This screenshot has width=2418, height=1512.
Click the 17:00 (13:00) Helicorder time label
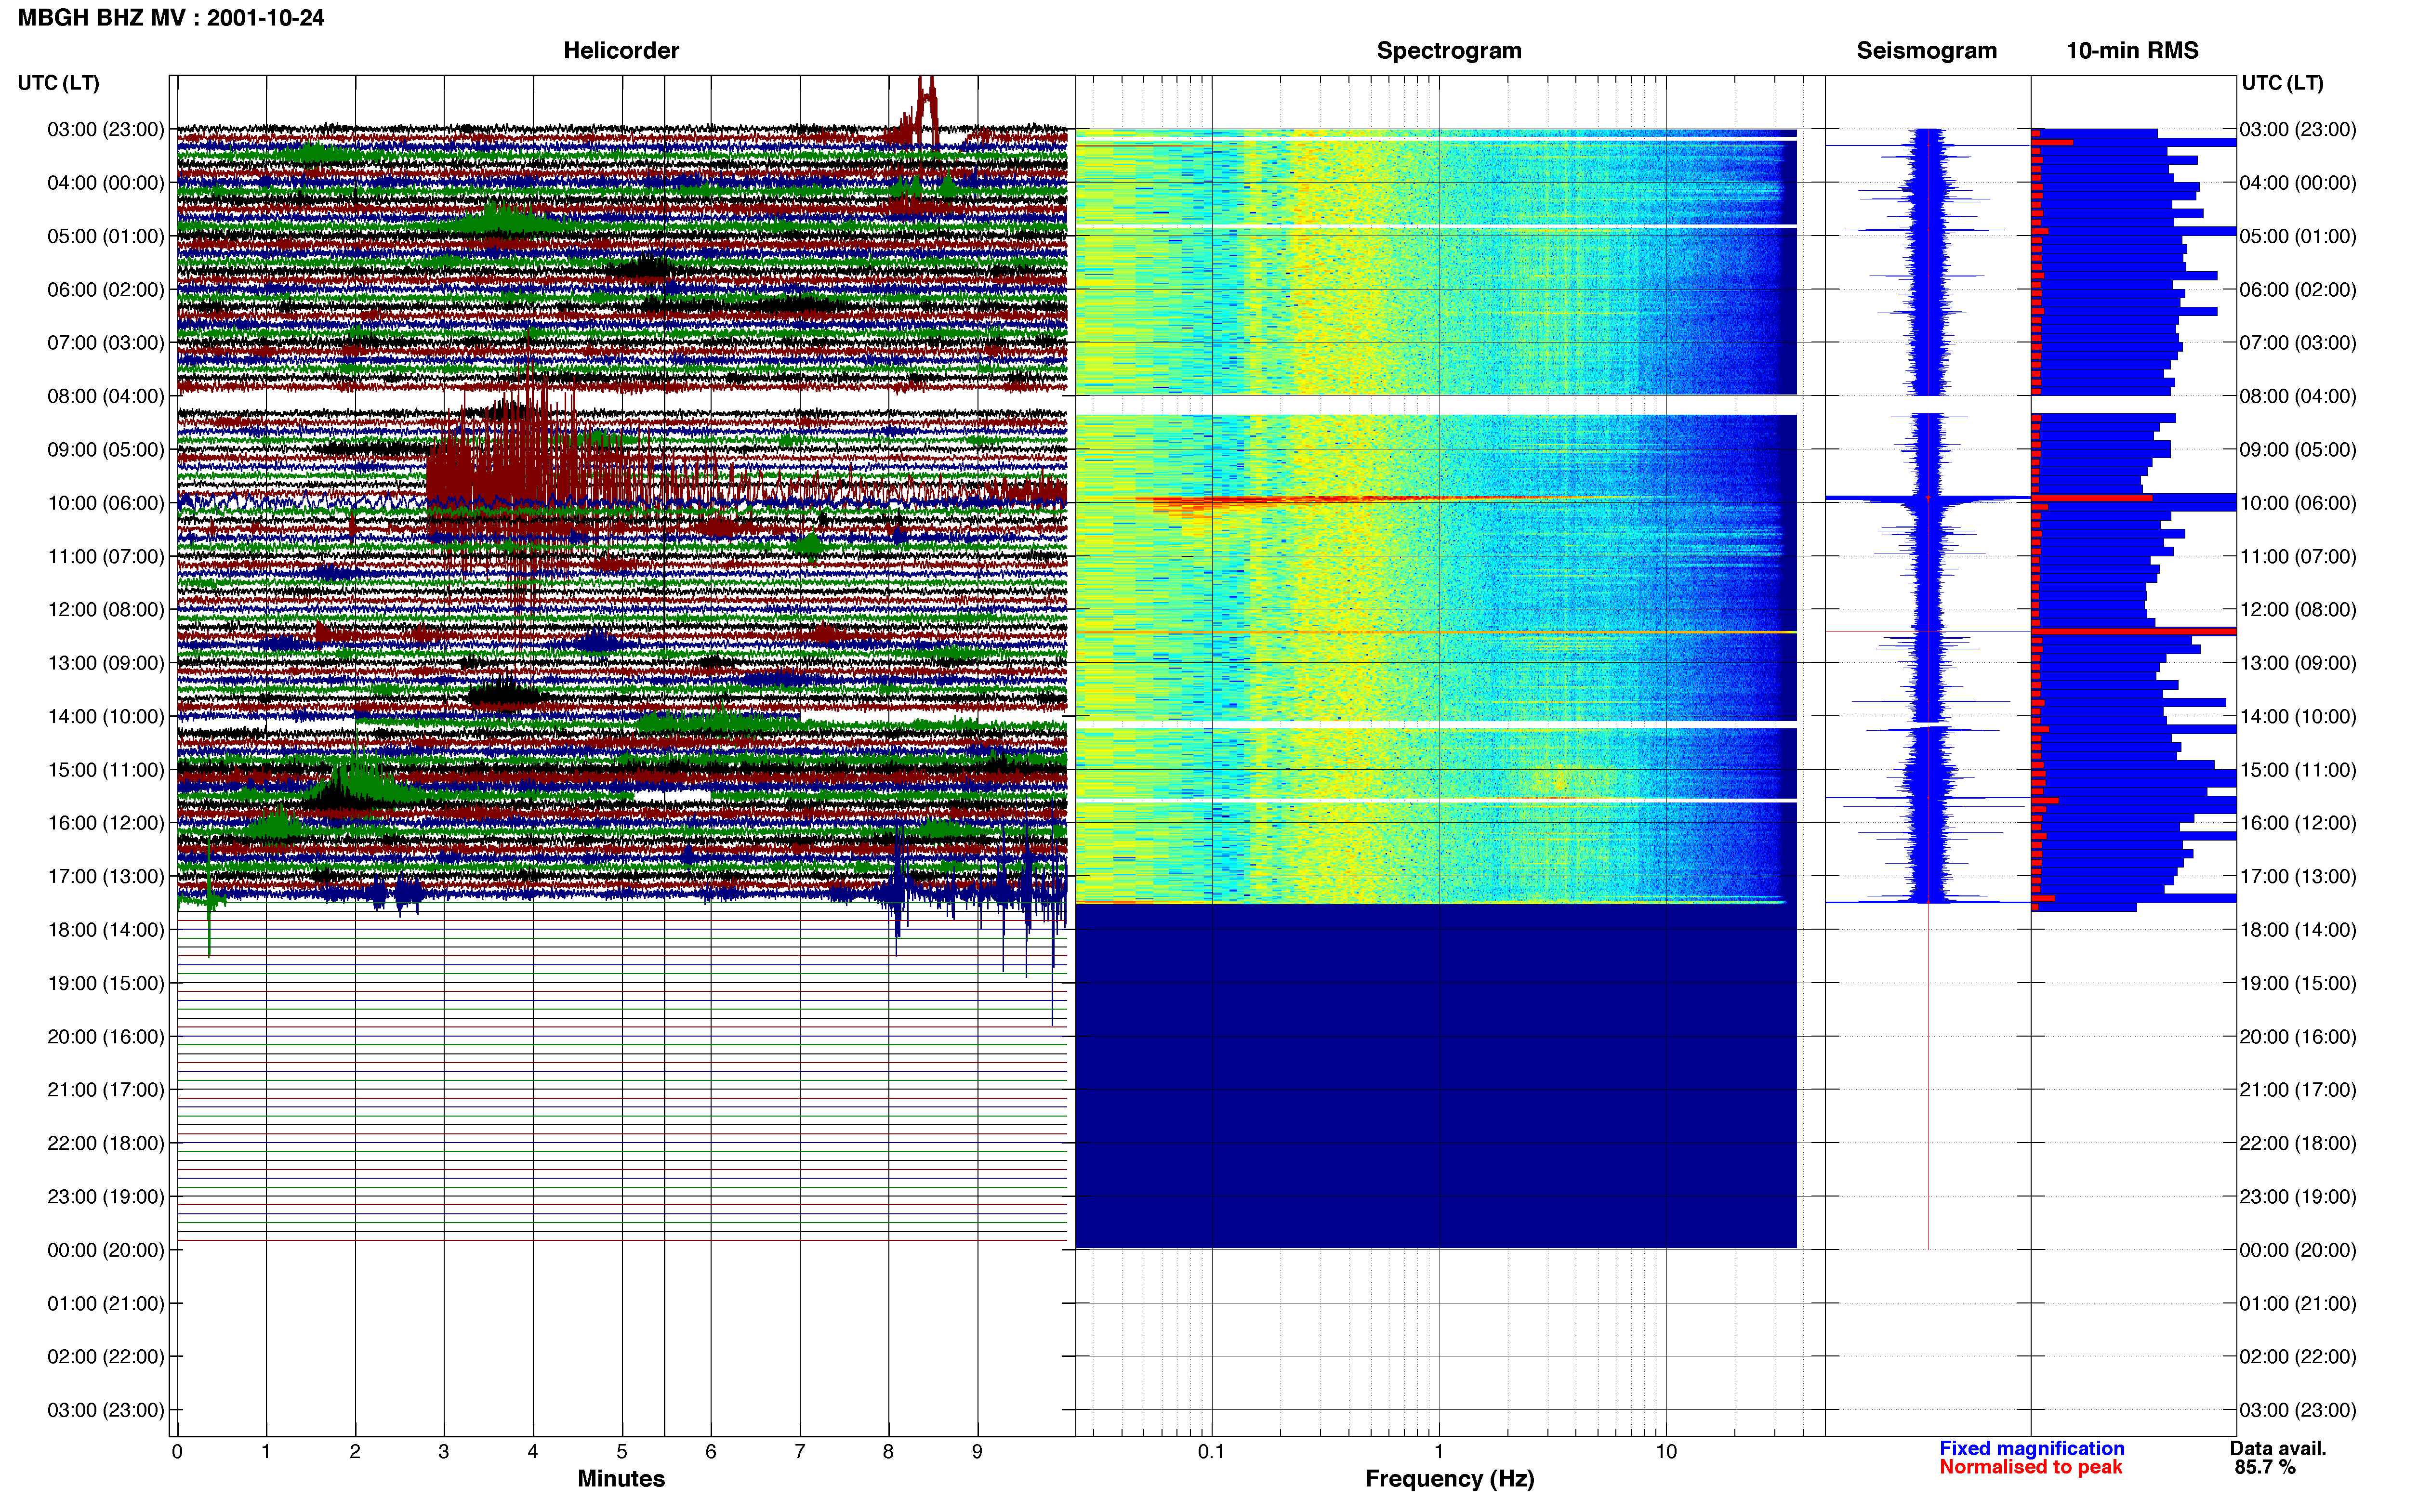[106, 876]
